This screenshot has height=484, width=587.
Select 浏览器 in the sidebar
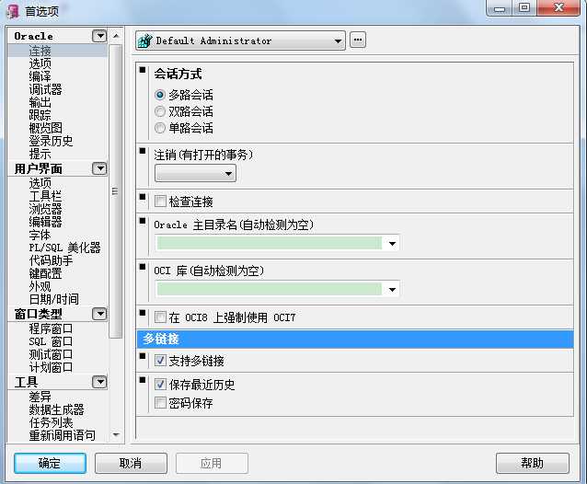tap(45, 209)
